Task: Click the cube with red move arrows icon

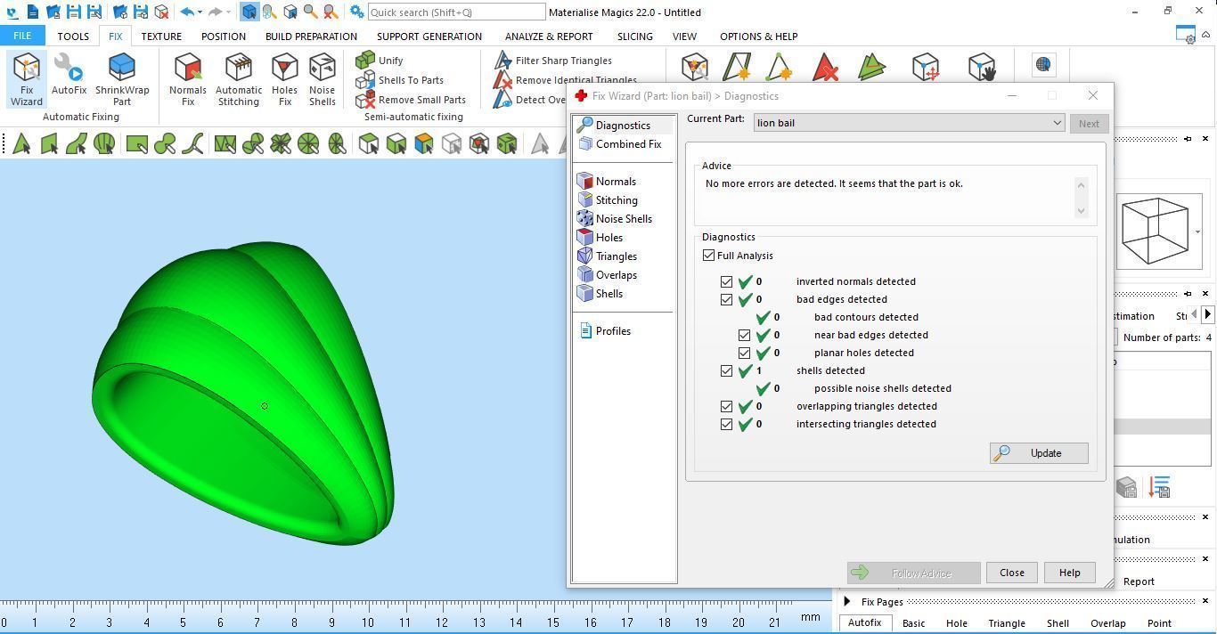Action: [926, 67]
